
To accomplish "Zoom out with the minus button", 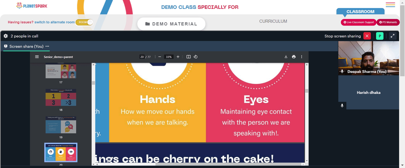I will coord(160,57).
